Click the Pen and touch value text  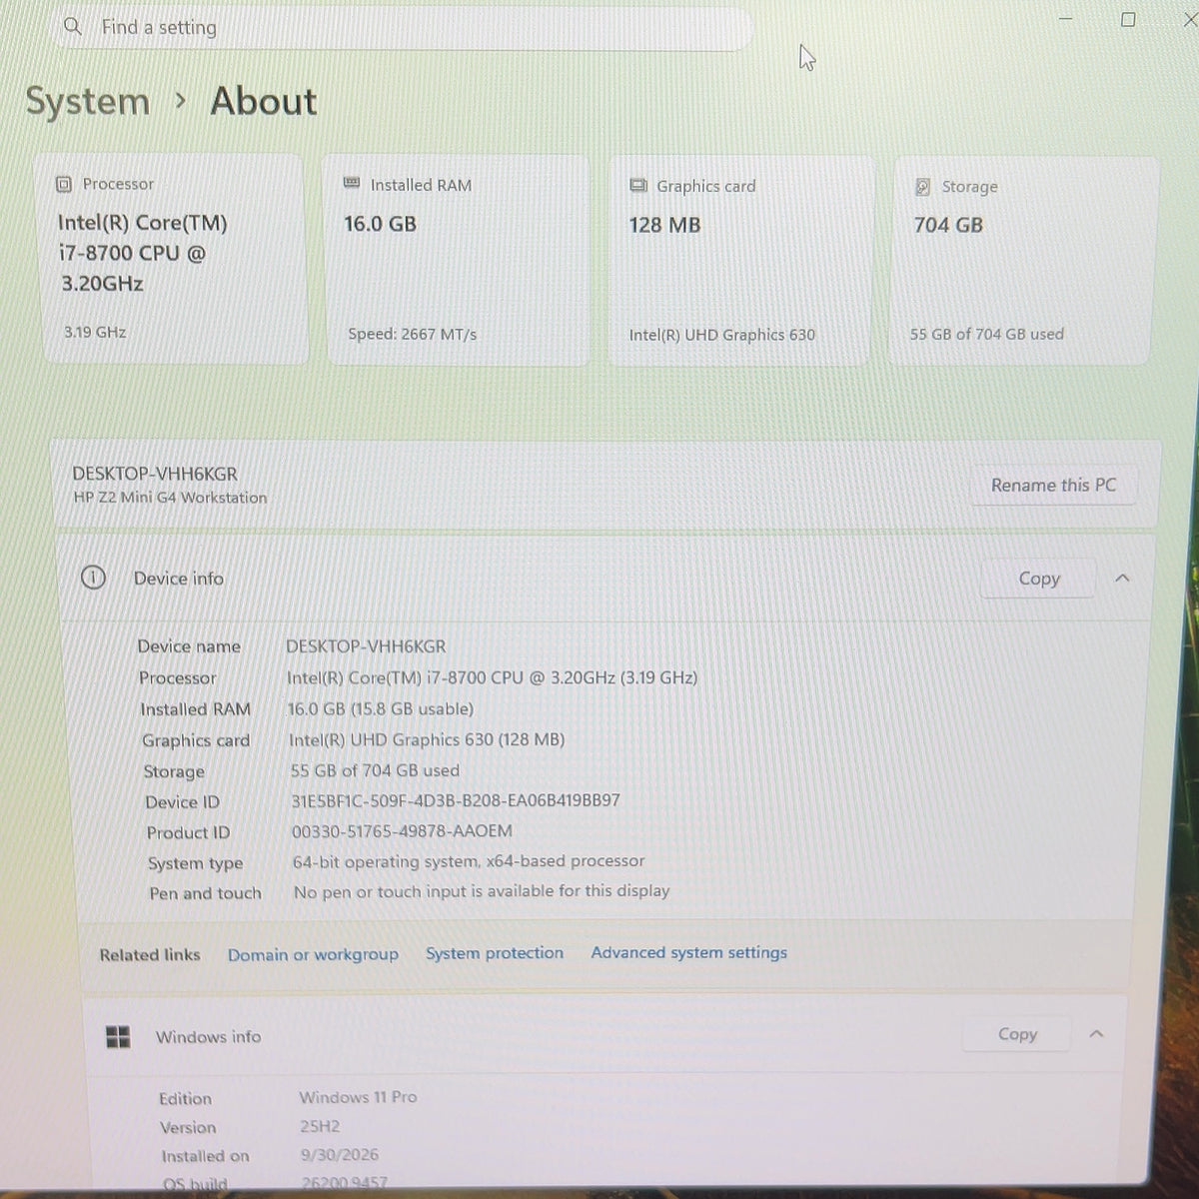pyautogui.click(x=482, y=891)
